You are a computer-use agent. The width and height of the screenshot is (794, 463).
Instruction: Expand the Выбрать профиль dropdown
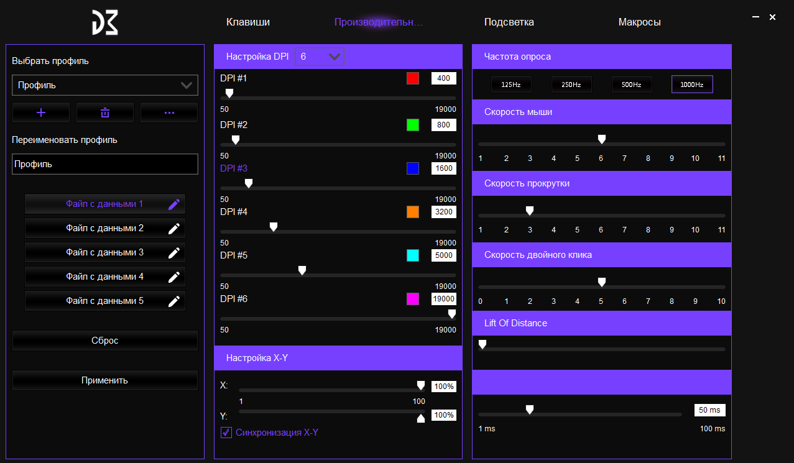point(105,85)
